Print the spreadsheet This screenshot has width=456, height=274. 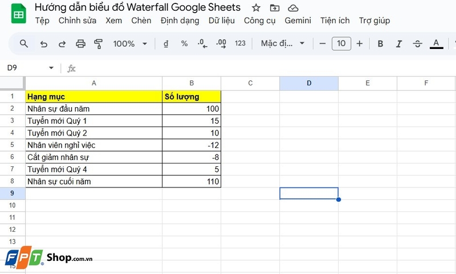pyautogui.click(x=80, y=44)
